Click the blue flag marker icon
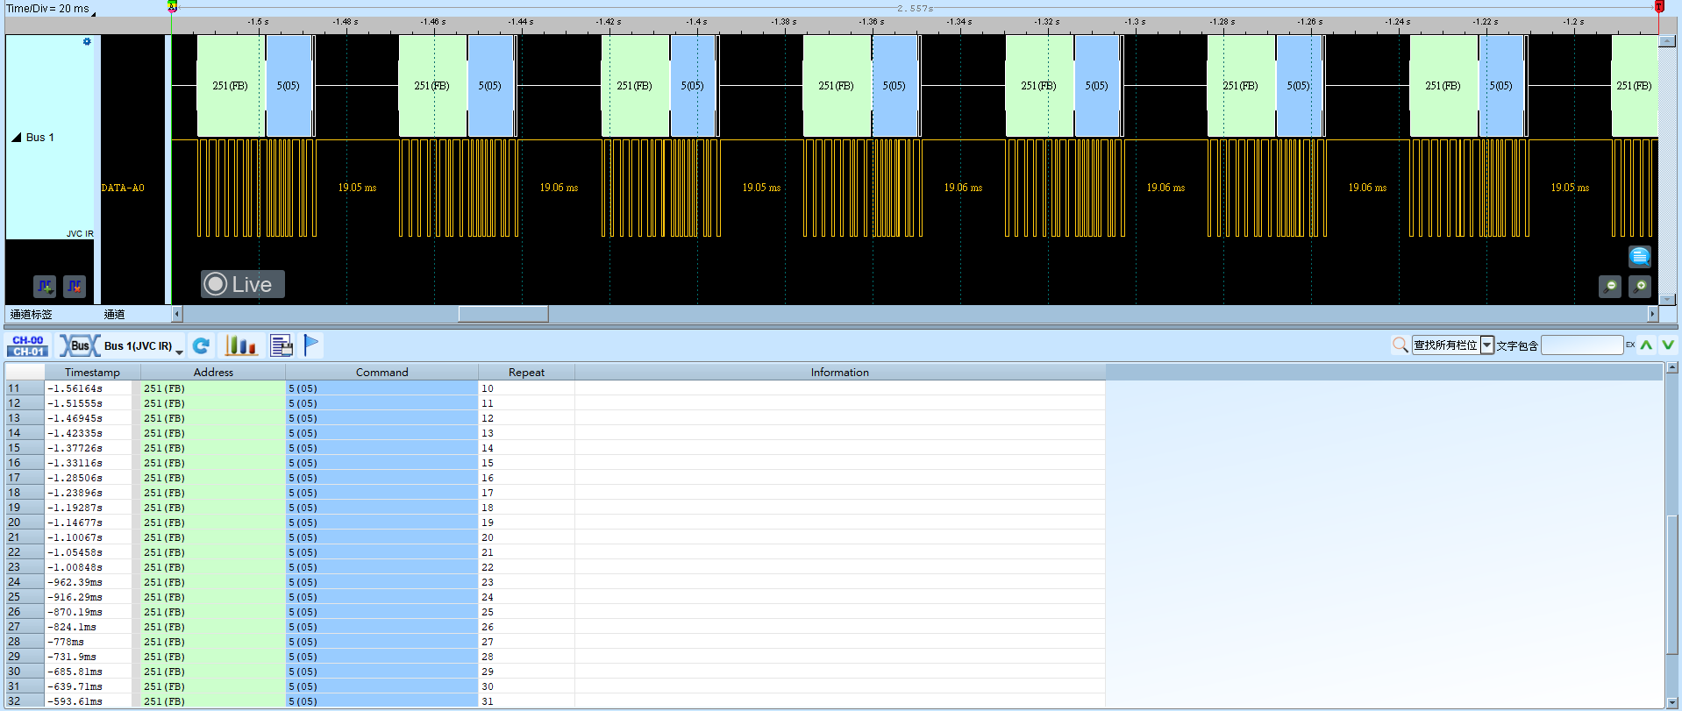Image resolution: width=1682 pixels, height=711 pixels. coord(311,345)
